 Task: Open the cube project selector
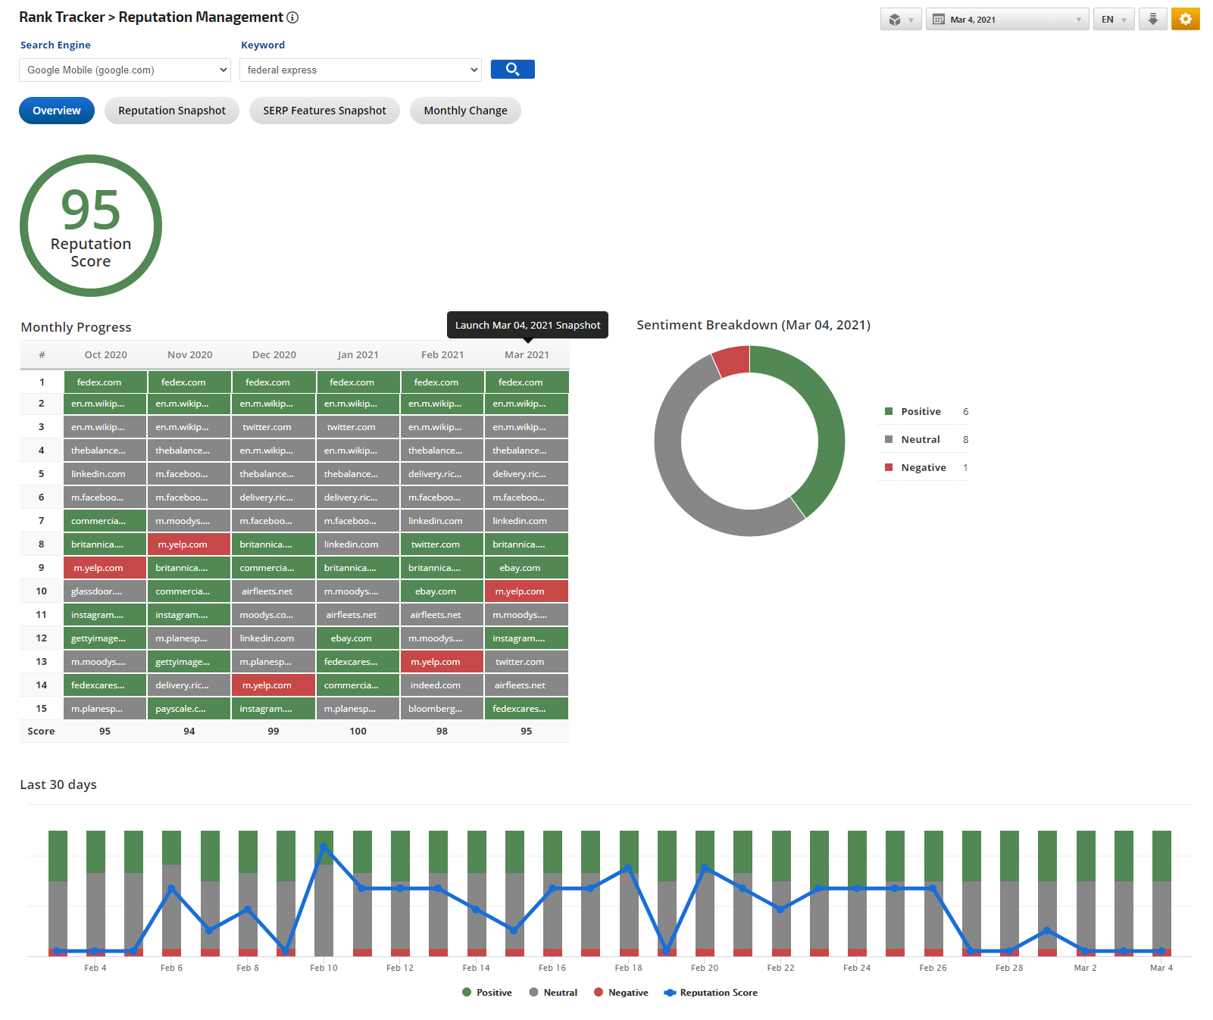pos(900,20)
